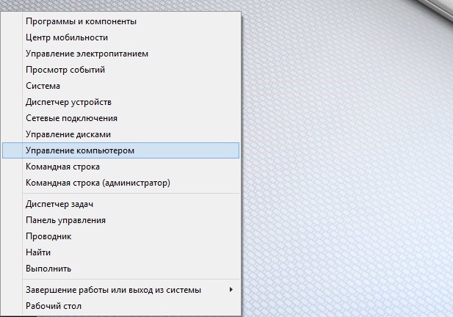453x317 pixels.
Task: Choose Просмотр событий entry
Action: [x=120, y=70]
